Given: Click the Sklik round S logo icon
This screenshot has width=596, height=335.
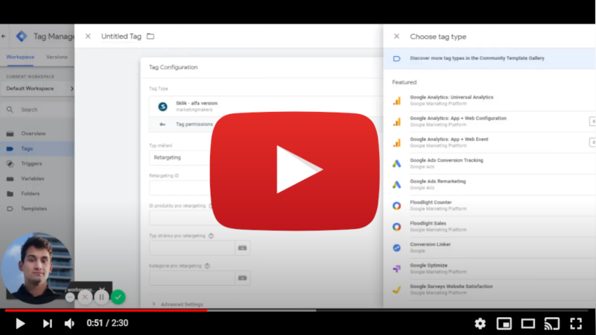Looking at the screenshot, I should [162, 107].
